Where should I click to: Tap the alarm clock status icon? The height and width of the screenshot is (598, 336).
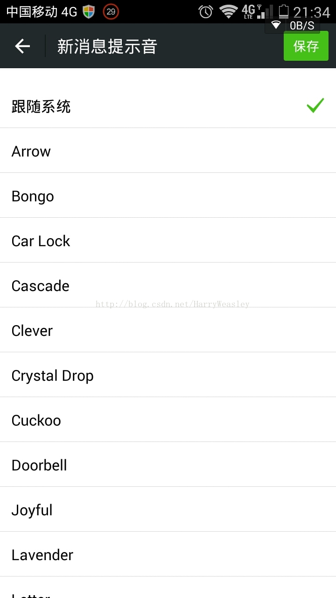pos(205,12)
